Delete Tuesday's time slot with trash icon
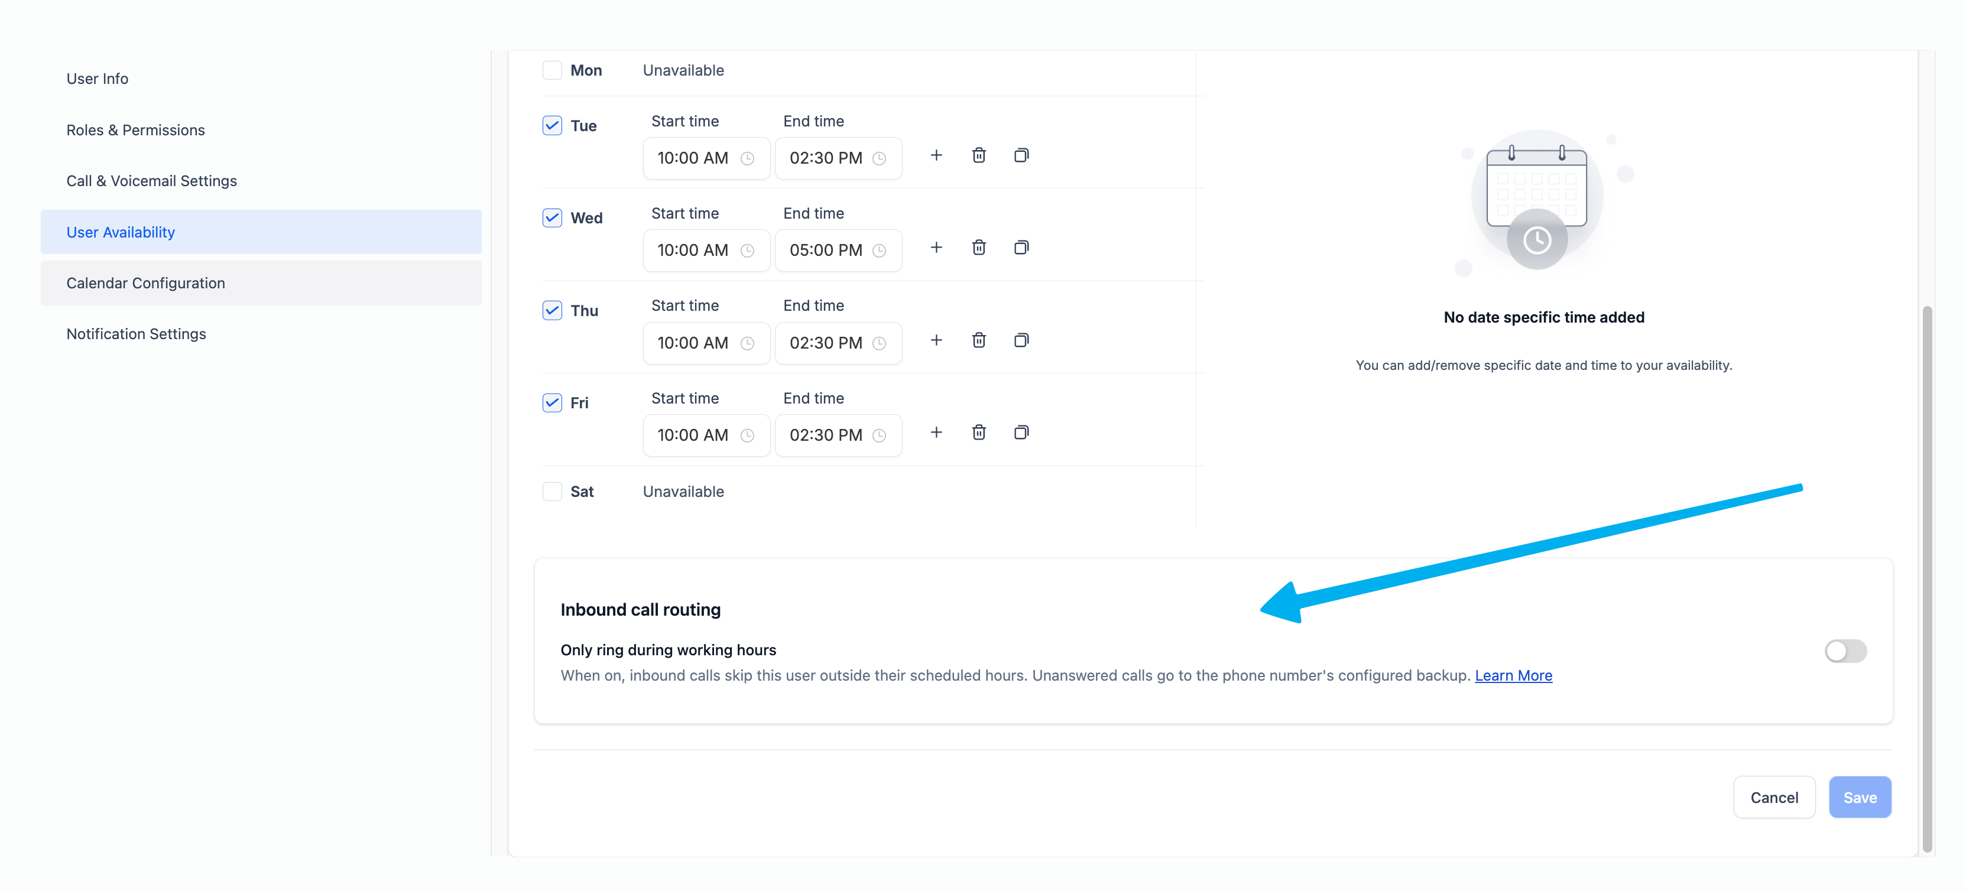This screenshot has width=1966, height=891. 978,155
